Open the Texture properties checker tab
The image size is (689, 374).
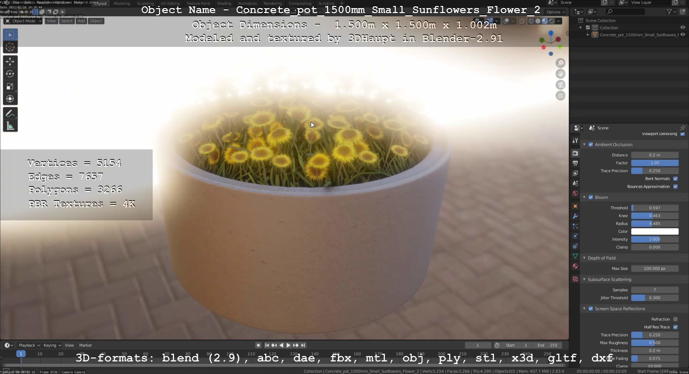575,279
